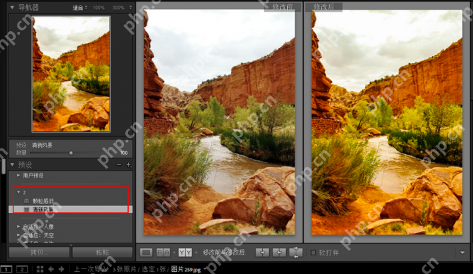473x274 pixels.
Task: Click the 数量 value 100
Action: pyautogui.click(x=124, y=153)
